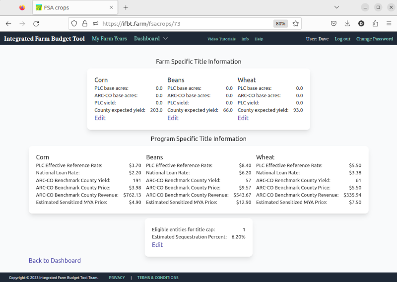Go Back to Dashboard
The width and height of the screenshot is (397, 282).
point(55,261)
